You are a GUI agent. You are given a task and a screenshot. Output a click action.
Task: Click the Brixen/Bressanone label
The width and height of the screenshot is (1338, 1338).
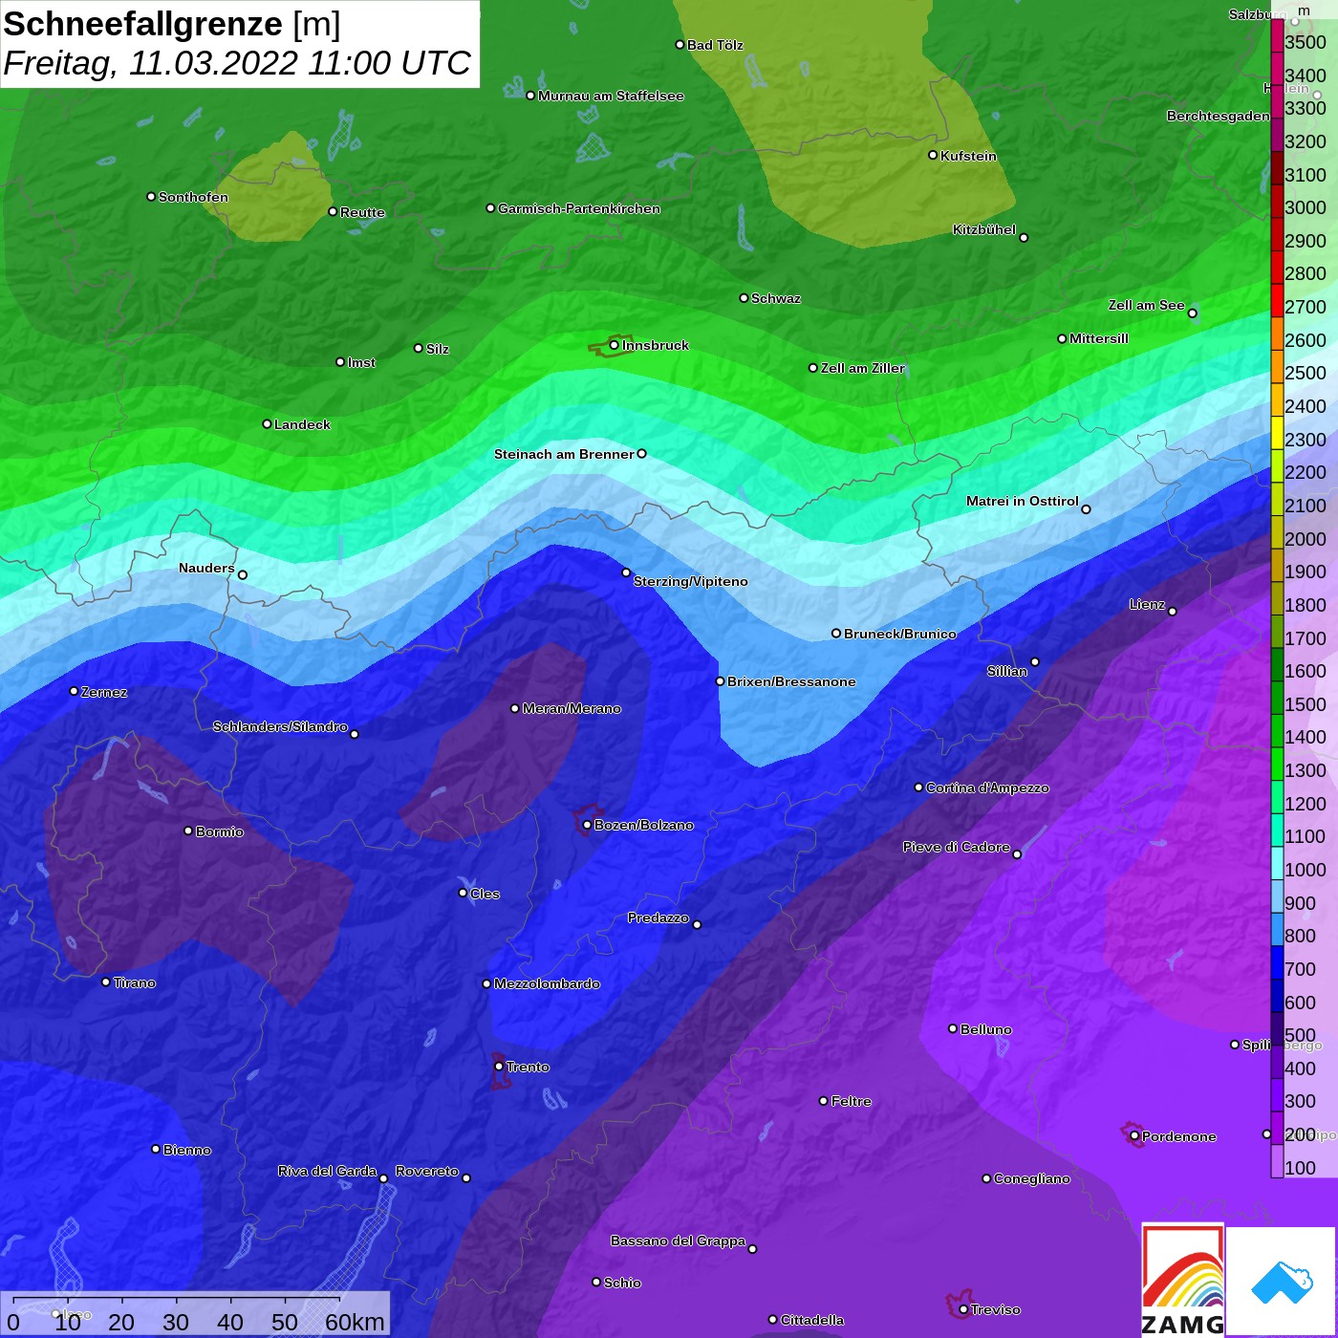(791, 681)
